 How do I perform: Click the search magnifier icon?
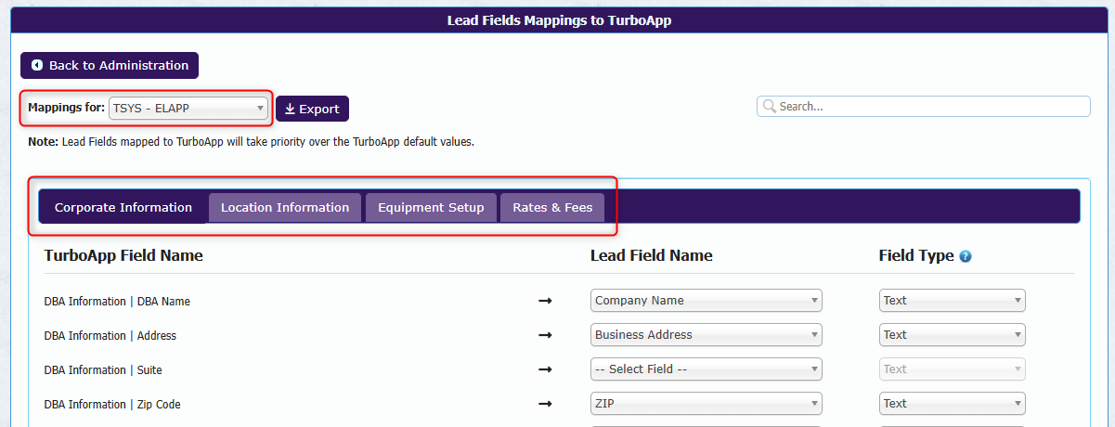coord(769,107)
